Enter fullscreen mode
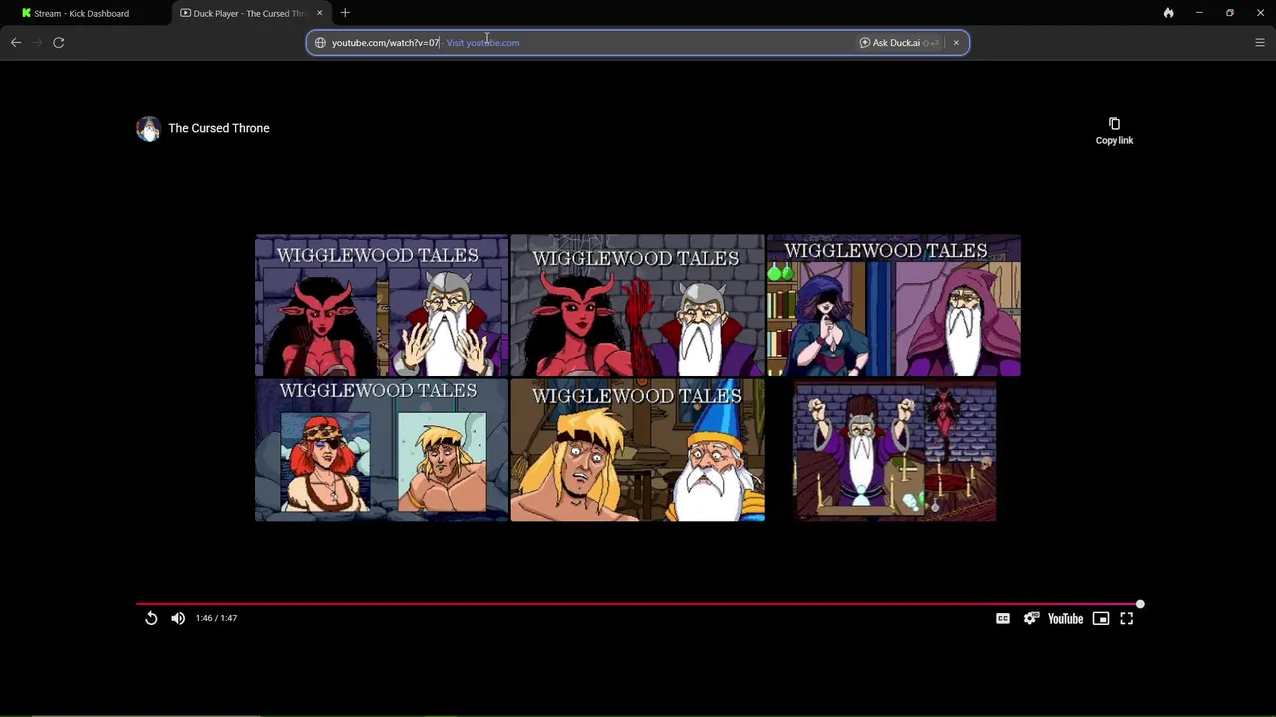 point(1127,618)
